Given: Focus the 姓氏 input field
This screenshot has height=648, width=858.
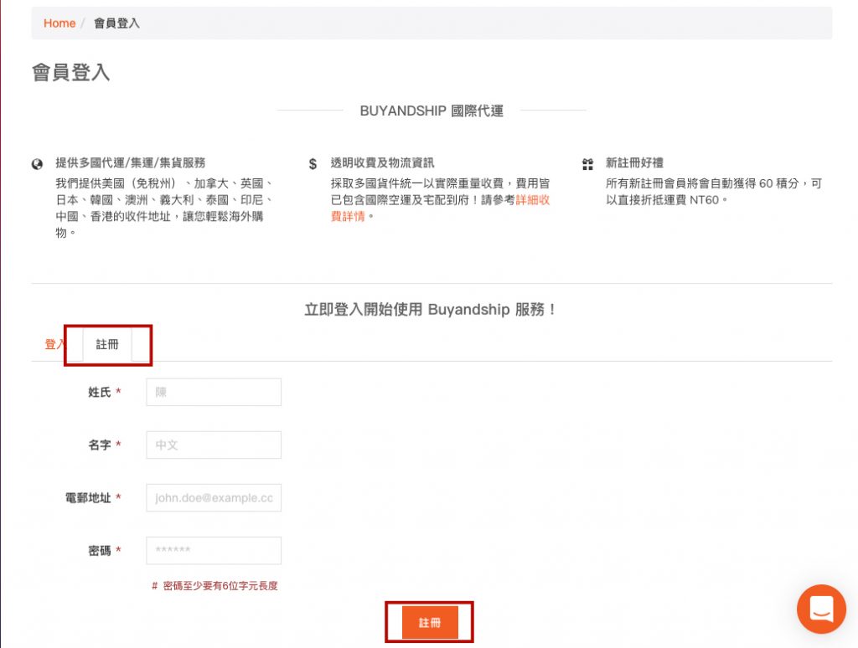Looking at the screenshot, I should point(214,392).
